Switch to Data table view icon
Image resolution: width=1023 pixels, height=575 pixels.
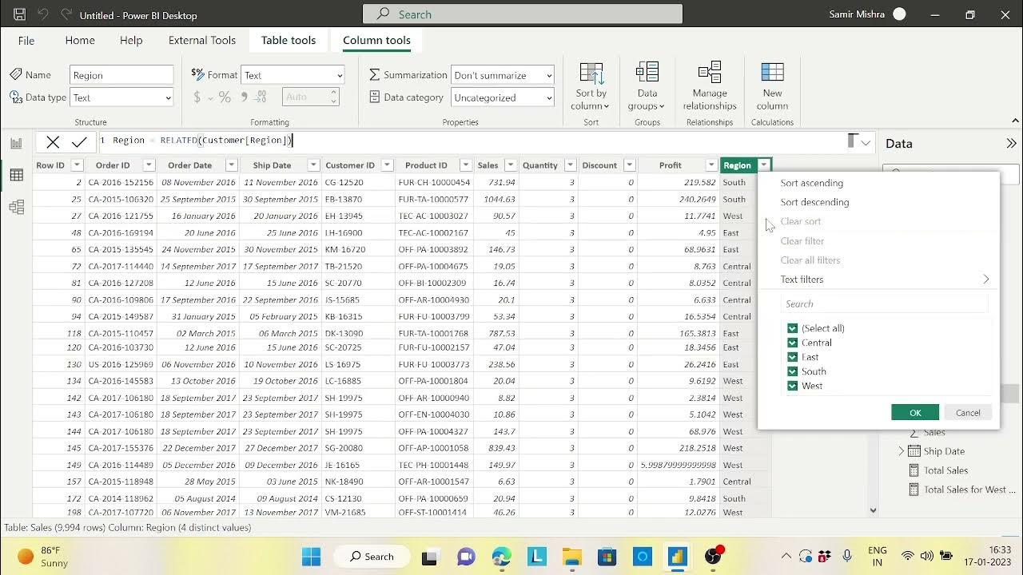(x=16, y=176)
